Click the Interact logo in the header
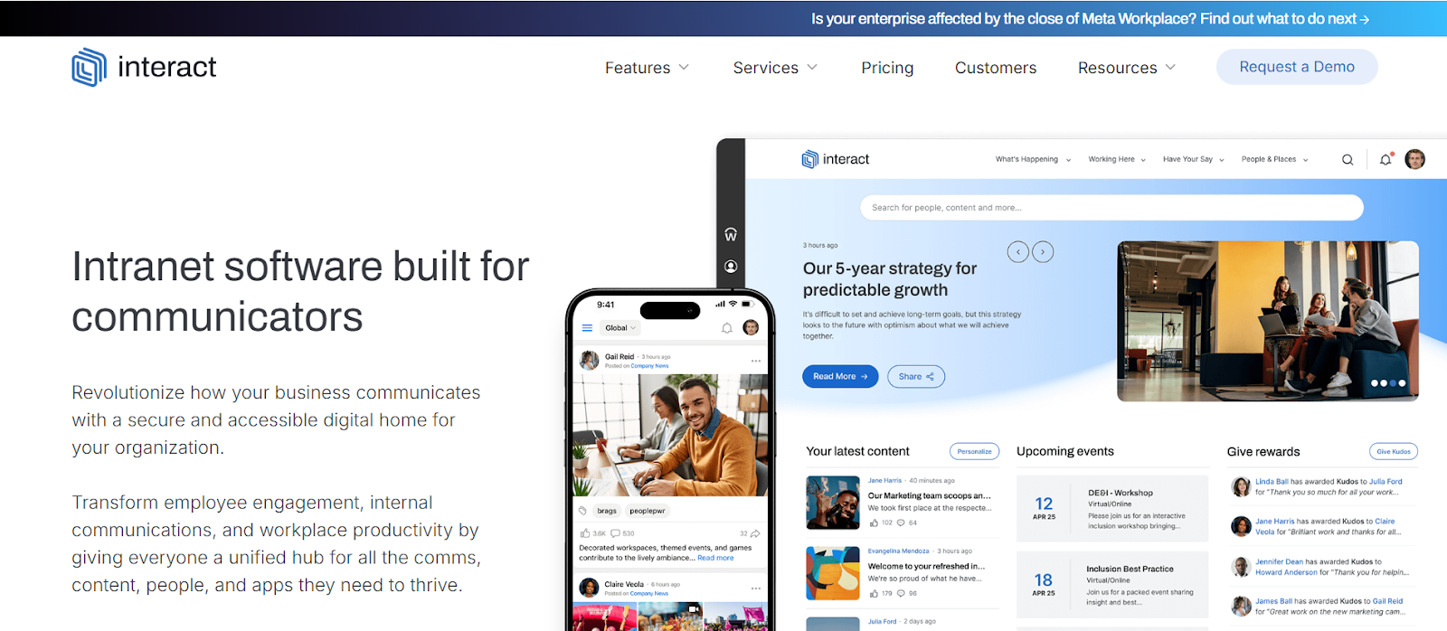The width and height of the screenshot is (1447, 631). click(x=144, y=67)
